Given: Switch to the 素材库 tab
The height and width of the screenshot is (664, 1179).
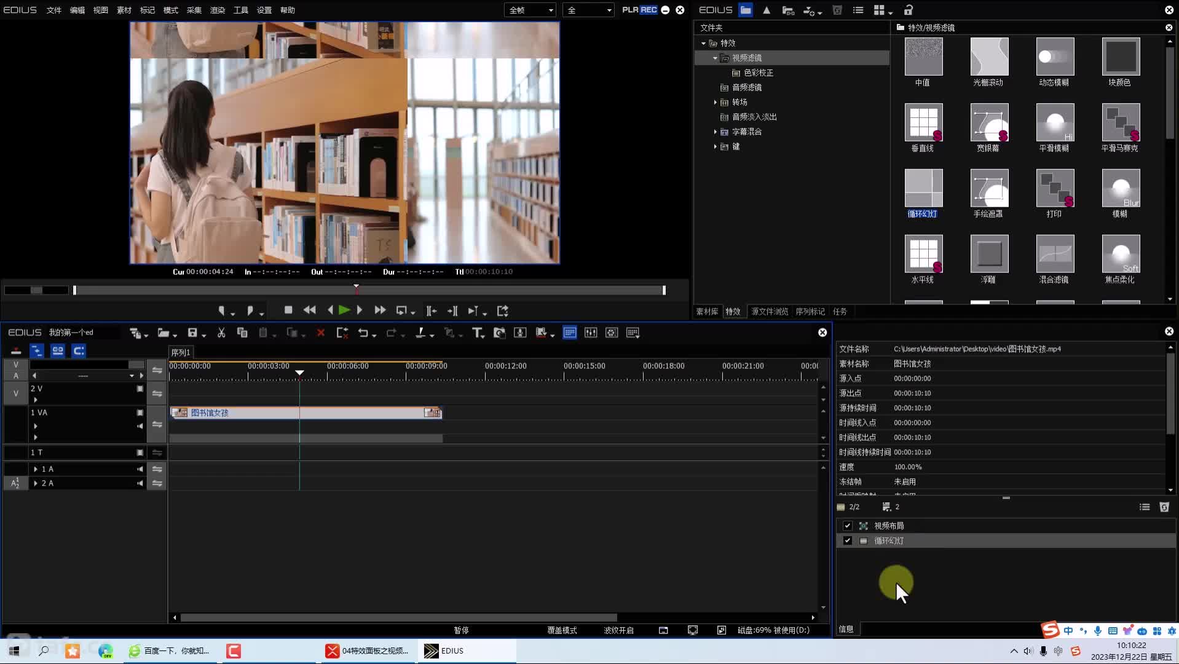Looking at the screenshot, I should click(707, 312).
